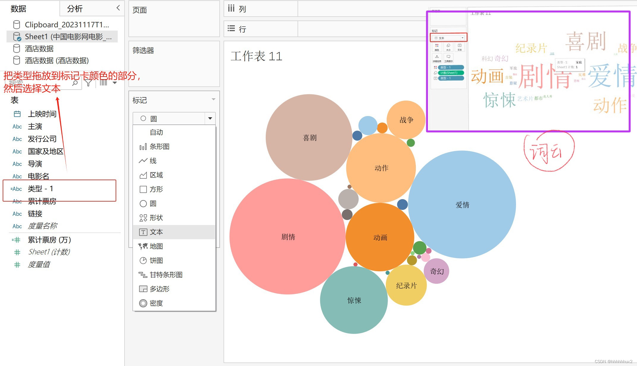Screen dimensions: 637x366
Task: Collapse the data pane with chevron
Action: coord(118,8)
